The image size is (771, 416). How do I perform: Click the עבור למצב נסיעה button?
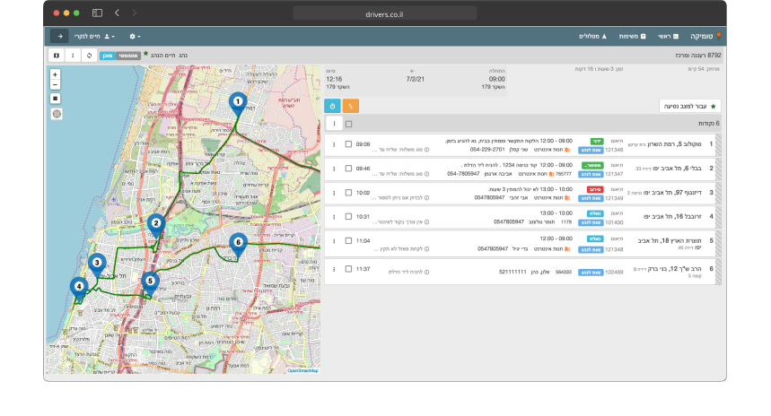coord(690,106)
